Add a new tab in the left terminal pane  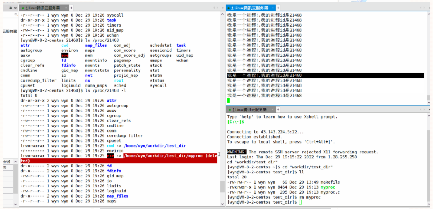point(71,8)
